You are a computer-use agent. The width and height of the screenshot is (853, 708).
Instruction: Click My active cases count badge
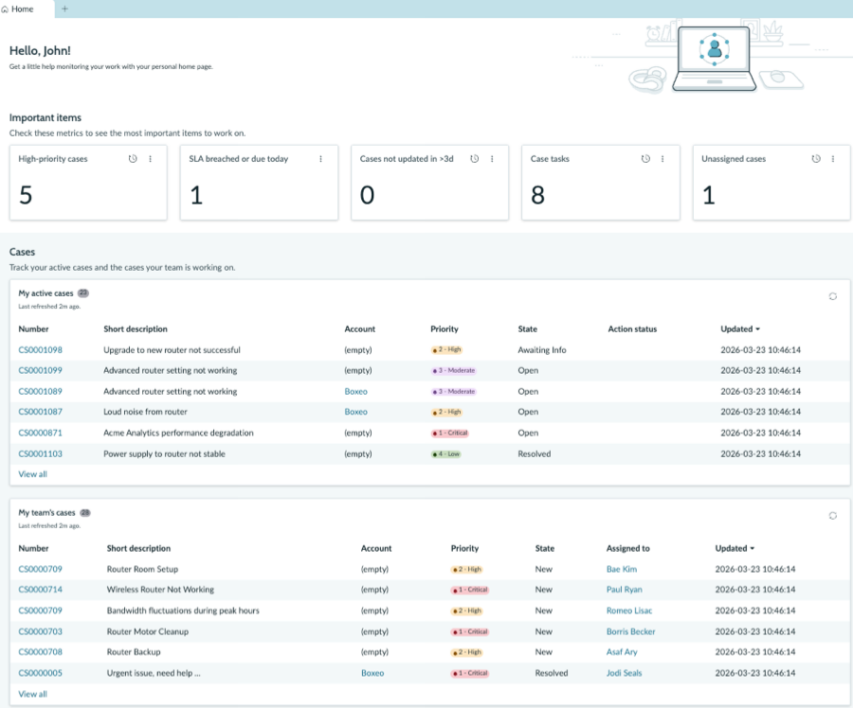pyautogui.click(x=82, y=292)
